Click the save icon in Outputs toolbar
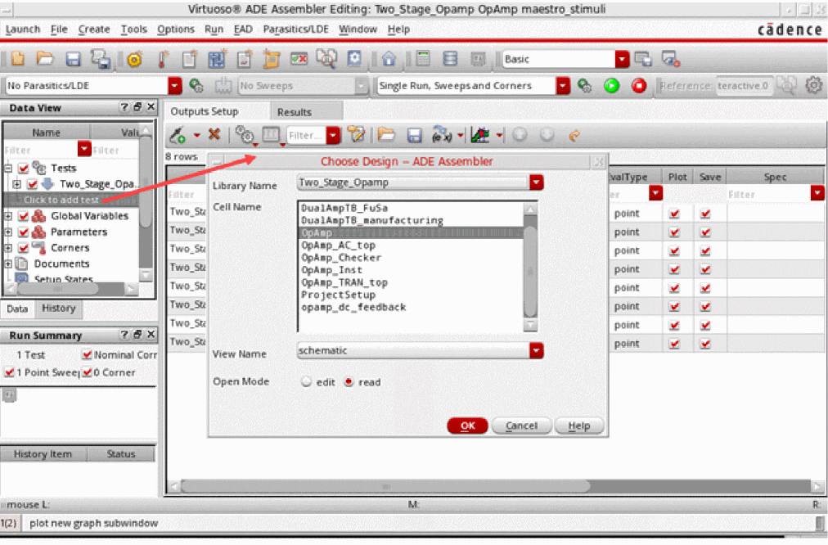 click(415, 136)
